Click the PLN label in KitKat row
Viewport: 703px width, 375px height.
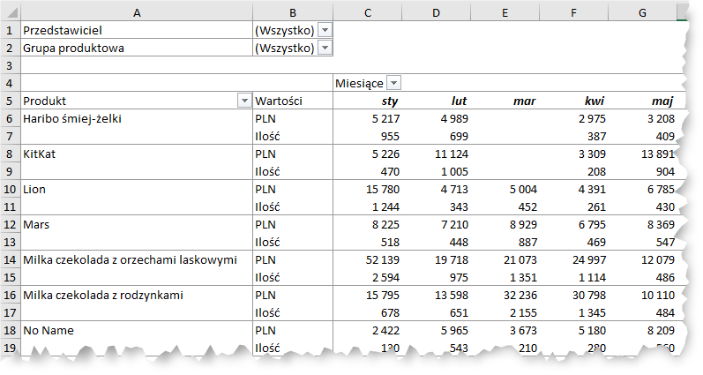click(293, 154)
